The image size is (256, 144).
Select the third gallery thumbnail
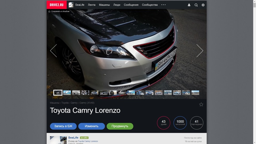click(x=76, y=93)
